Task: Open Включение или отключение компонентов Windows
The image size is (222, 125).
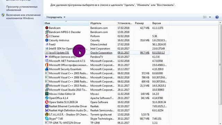Action: coord(23,17)
